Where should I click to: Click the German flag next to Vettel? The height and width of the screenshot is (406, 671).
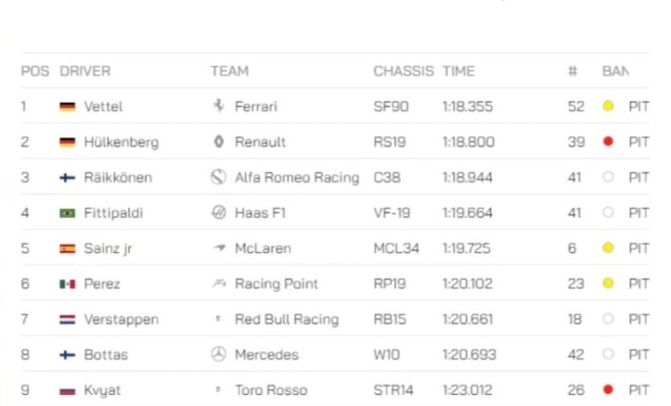coord(67,107)
